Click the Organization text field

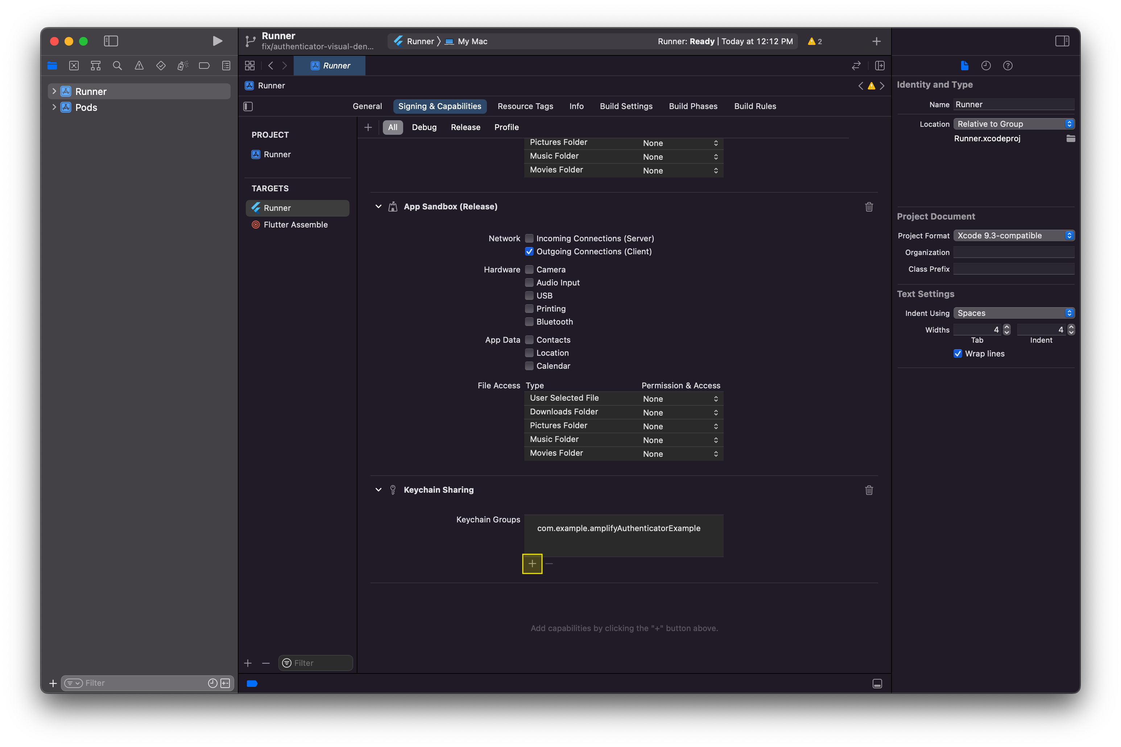pos(1014,253)
